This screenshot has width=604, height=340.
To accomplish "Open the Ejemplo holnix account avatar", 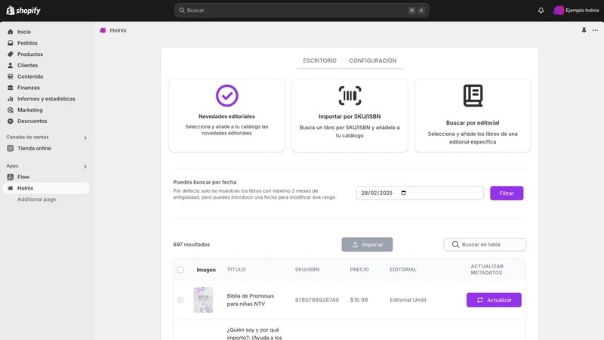I will coord(558,11).
